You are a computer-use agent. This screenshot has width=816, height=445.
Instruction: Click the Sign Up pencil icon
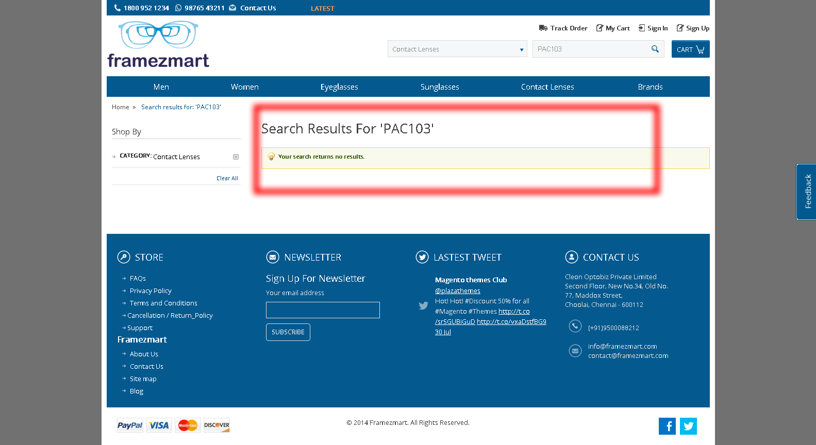680,28
